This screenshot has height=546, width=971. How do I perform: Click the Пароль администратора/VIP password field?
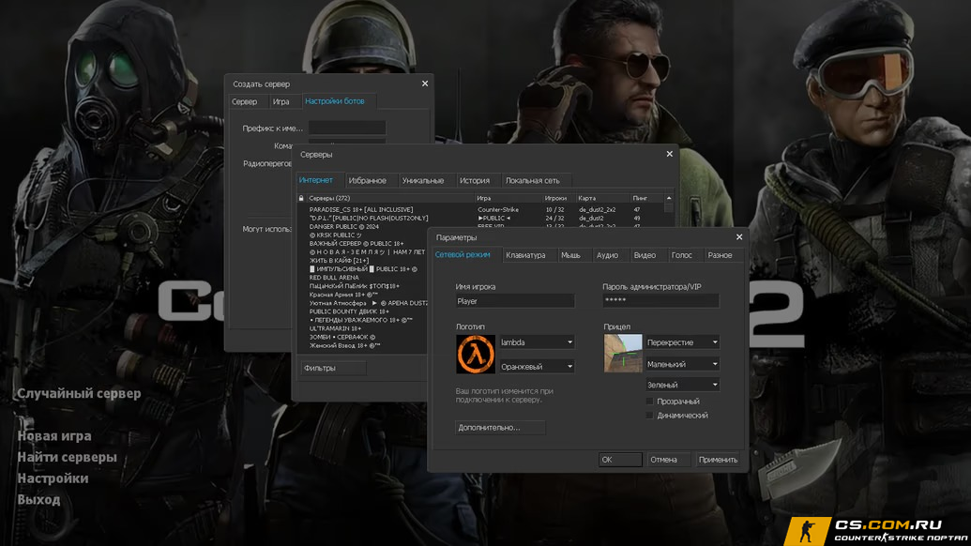[x=660, y=301]
